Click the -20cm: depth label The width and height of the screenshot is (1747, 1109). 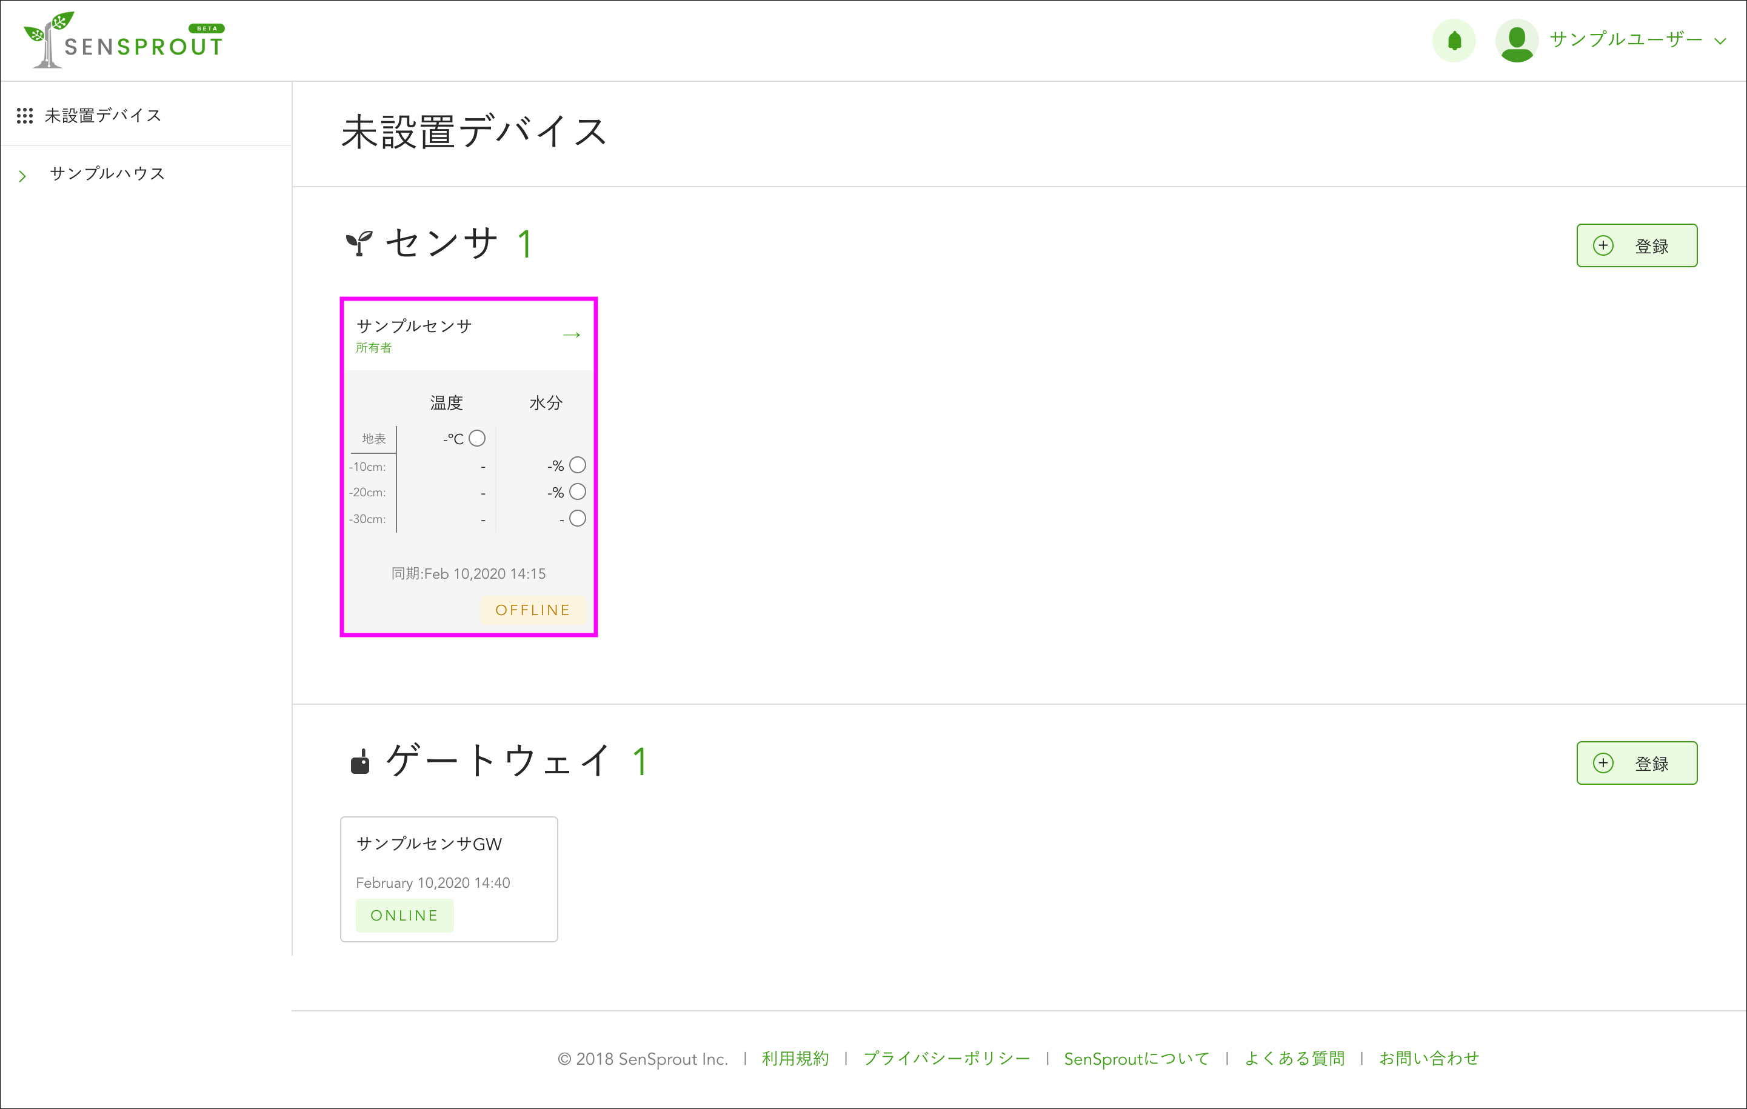coord(367,493)
